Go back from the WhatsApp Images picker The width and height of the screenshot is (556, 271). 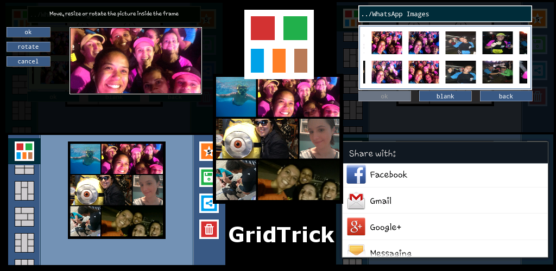click(506, 96)
